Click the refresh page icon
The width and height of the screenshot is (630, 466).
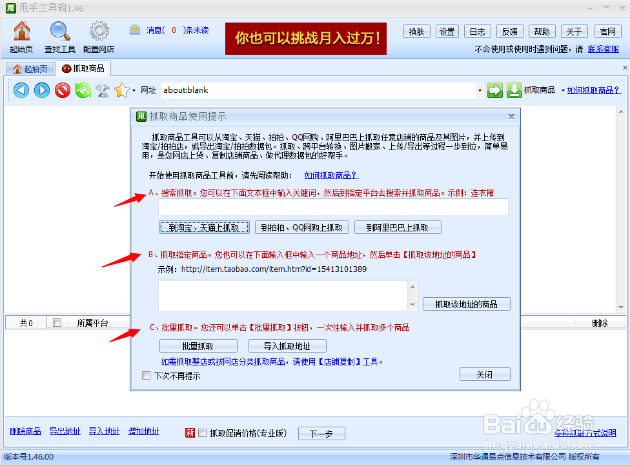[x=83, y=90]
